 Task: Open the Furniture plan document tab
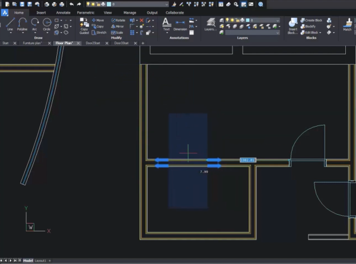pyautogui.click(x=33, y=43)
